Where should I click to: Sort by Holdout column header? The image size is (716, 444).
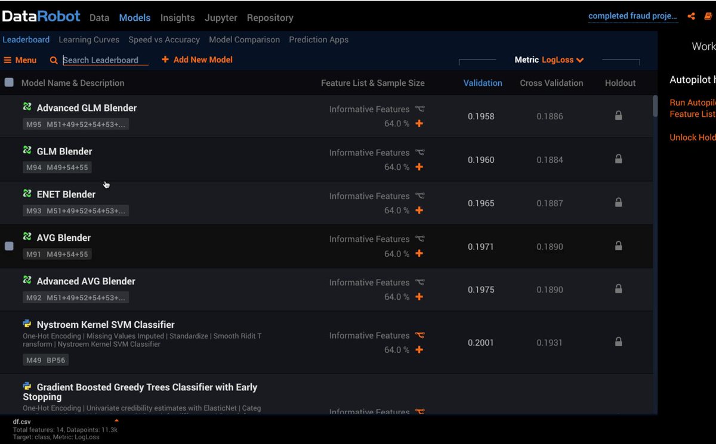coord(620,83)
